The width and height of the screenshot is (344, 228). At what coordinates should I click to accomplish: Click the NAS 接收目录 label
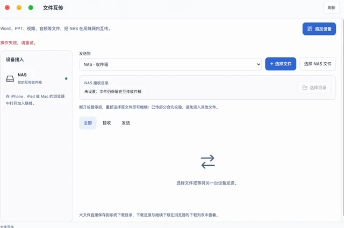pyautogui.click(x=96, y=83)
